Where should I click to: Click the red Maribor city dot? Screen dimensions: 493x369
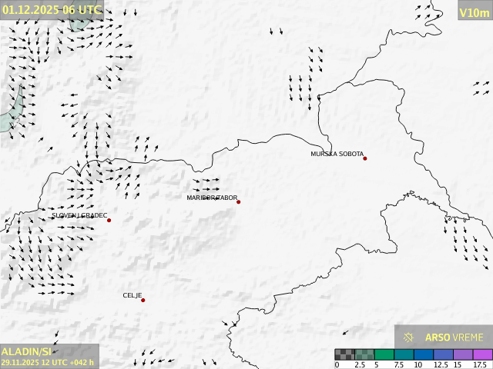pos(239,202)
